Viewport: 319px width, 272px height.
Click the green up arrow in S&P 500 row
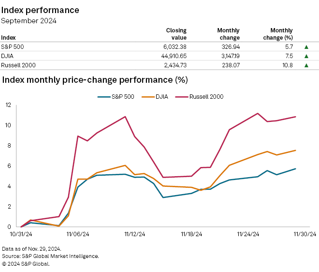(306, 47)
